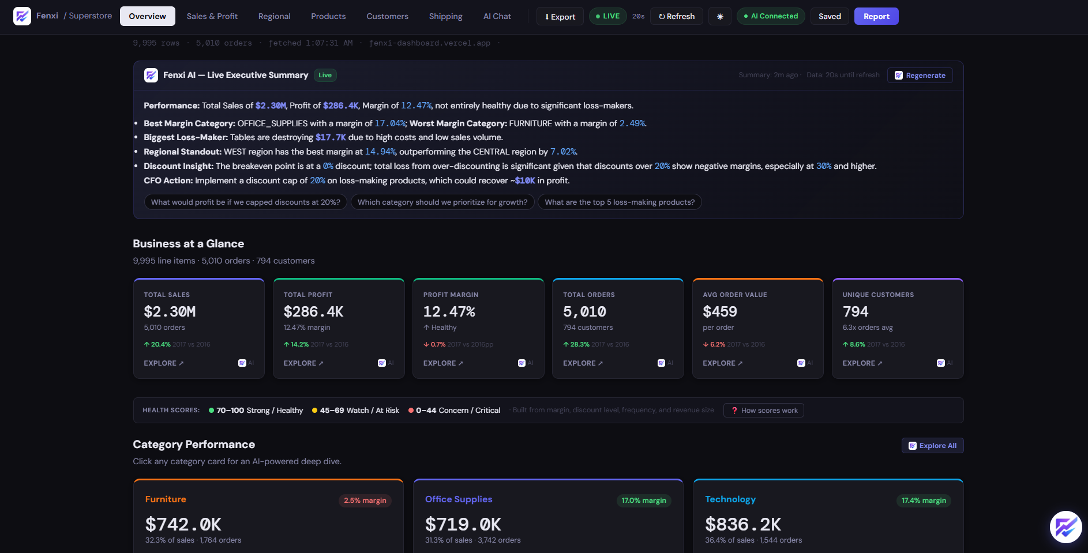Click the AI icon on Total Sales card
The image size is (1088, 553).
point(243,363)
